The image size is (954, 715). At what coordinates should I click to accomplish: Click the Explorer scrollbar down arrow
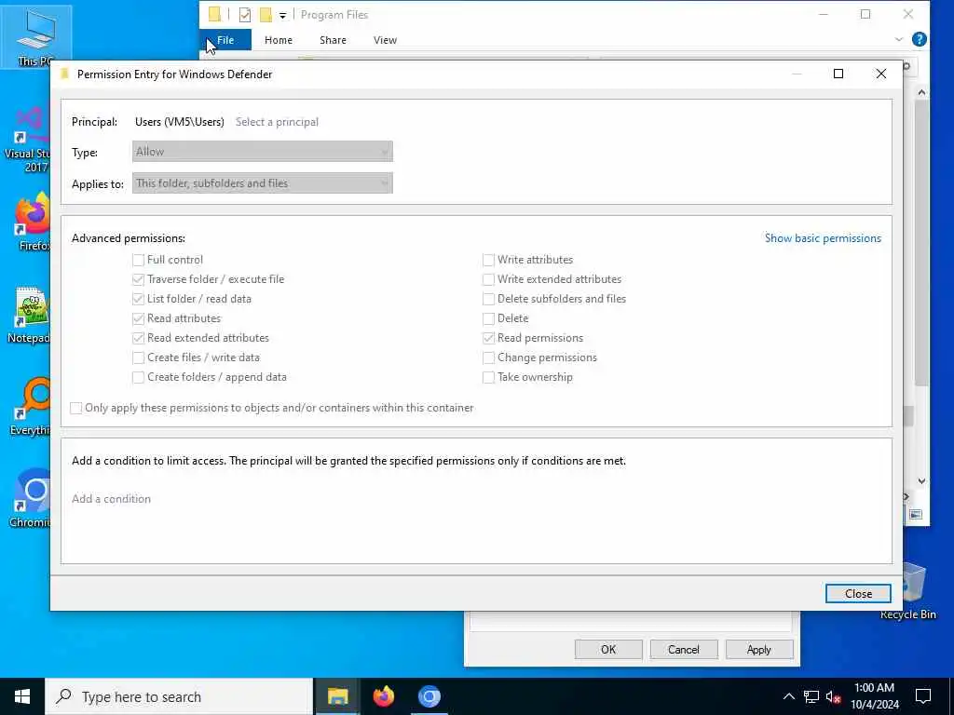pyautogui.click(x=921, y=481)
